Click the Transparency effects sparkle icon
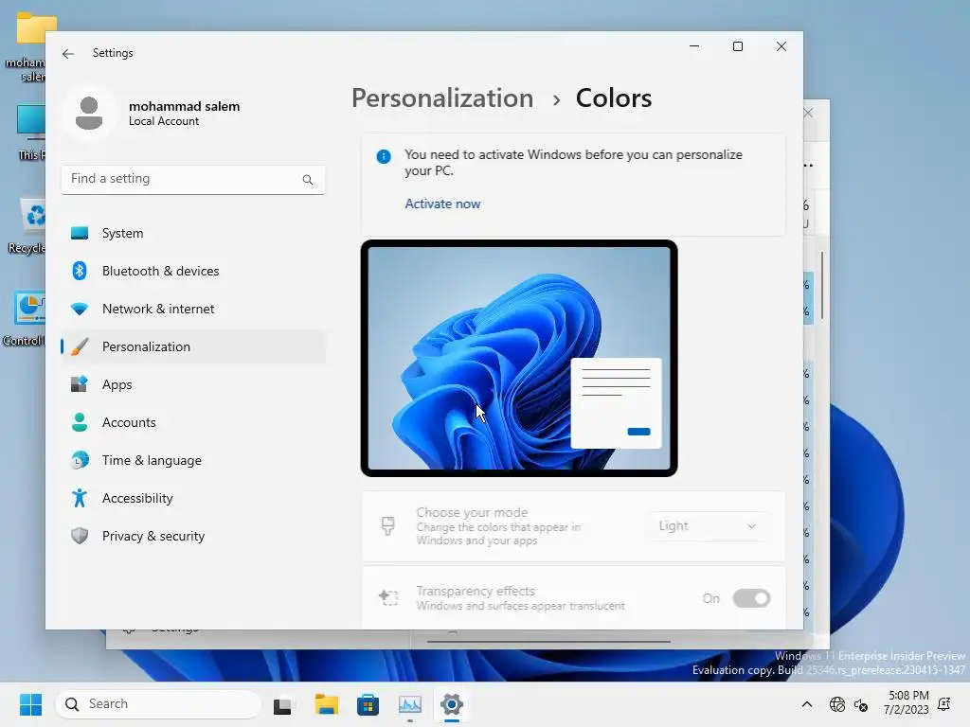Image resolution: width=970 pixels, height=727 pixels. click(387, 598)
